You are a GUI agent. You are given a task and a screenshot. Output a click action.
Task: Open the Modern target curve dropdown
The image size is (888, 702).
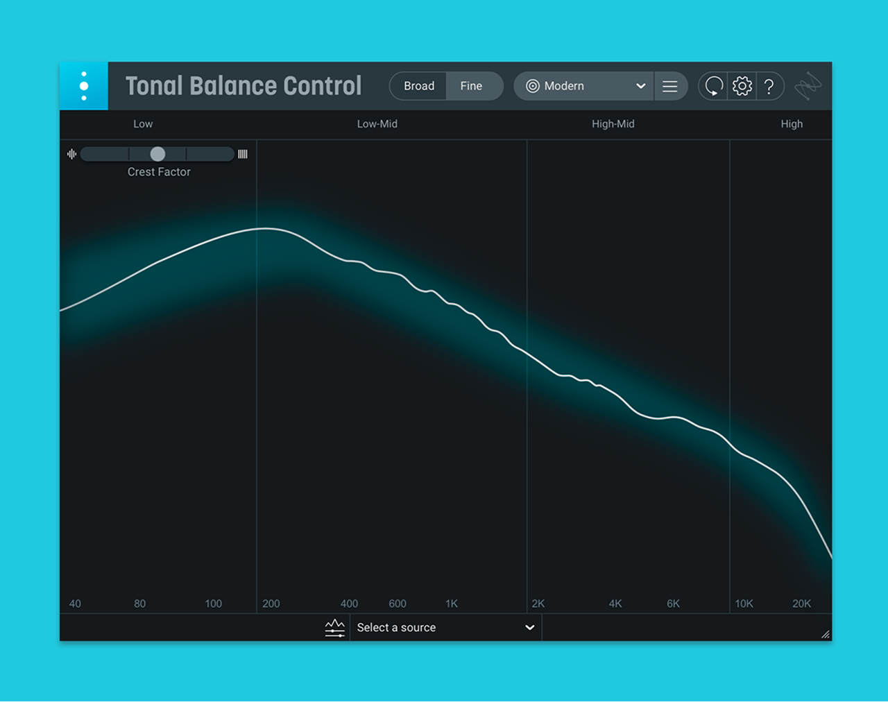[583, 86]
